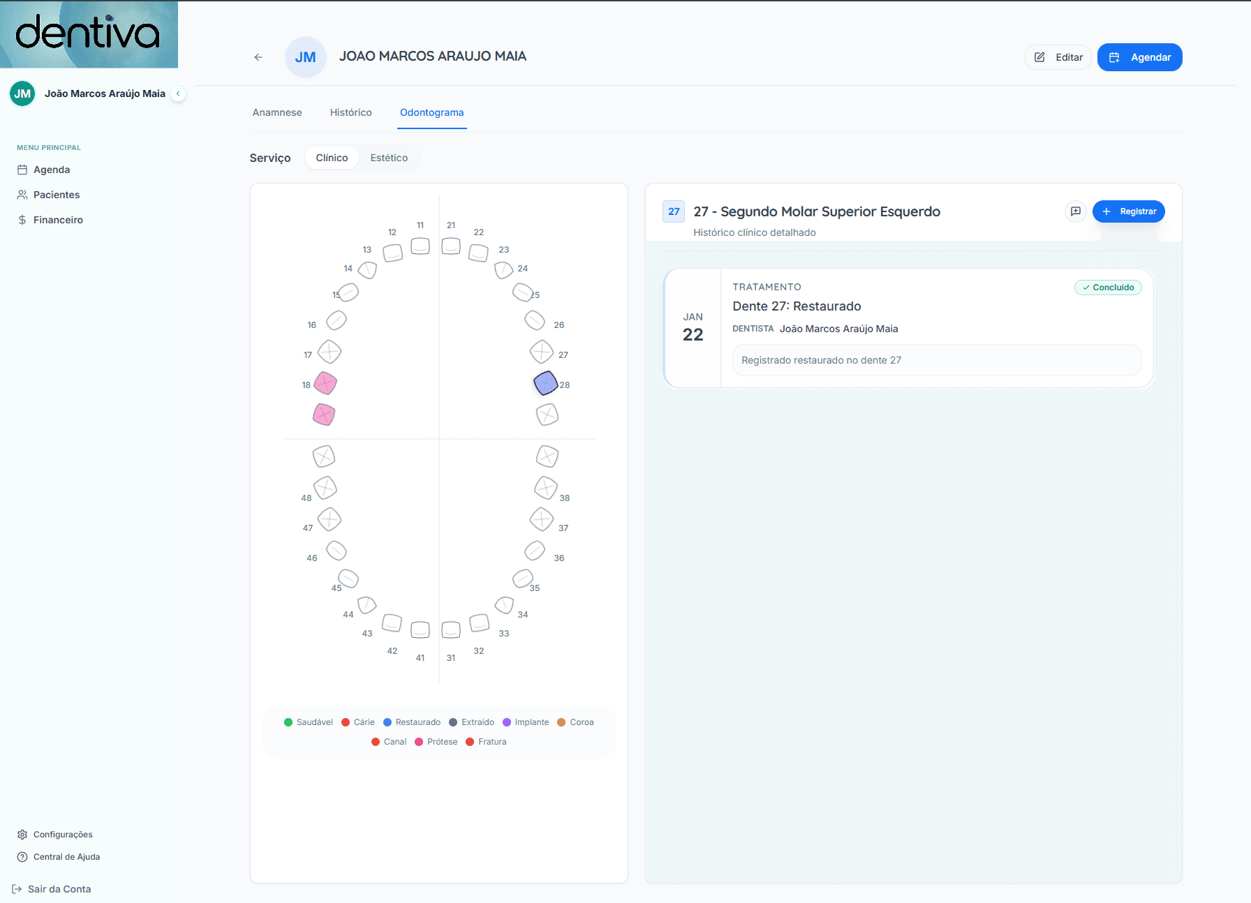Open Configurações in the sidebar
The width and height of the screenshot is (1251, 903).
tap(63, 835)
